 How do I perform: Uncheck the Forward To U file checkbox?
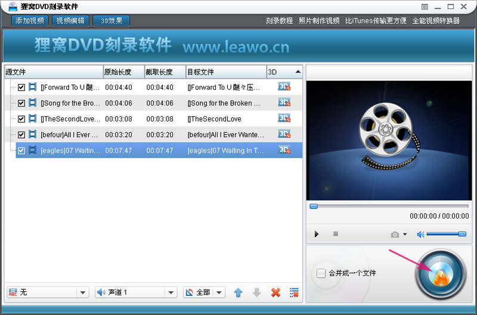[x=21, y=88]
